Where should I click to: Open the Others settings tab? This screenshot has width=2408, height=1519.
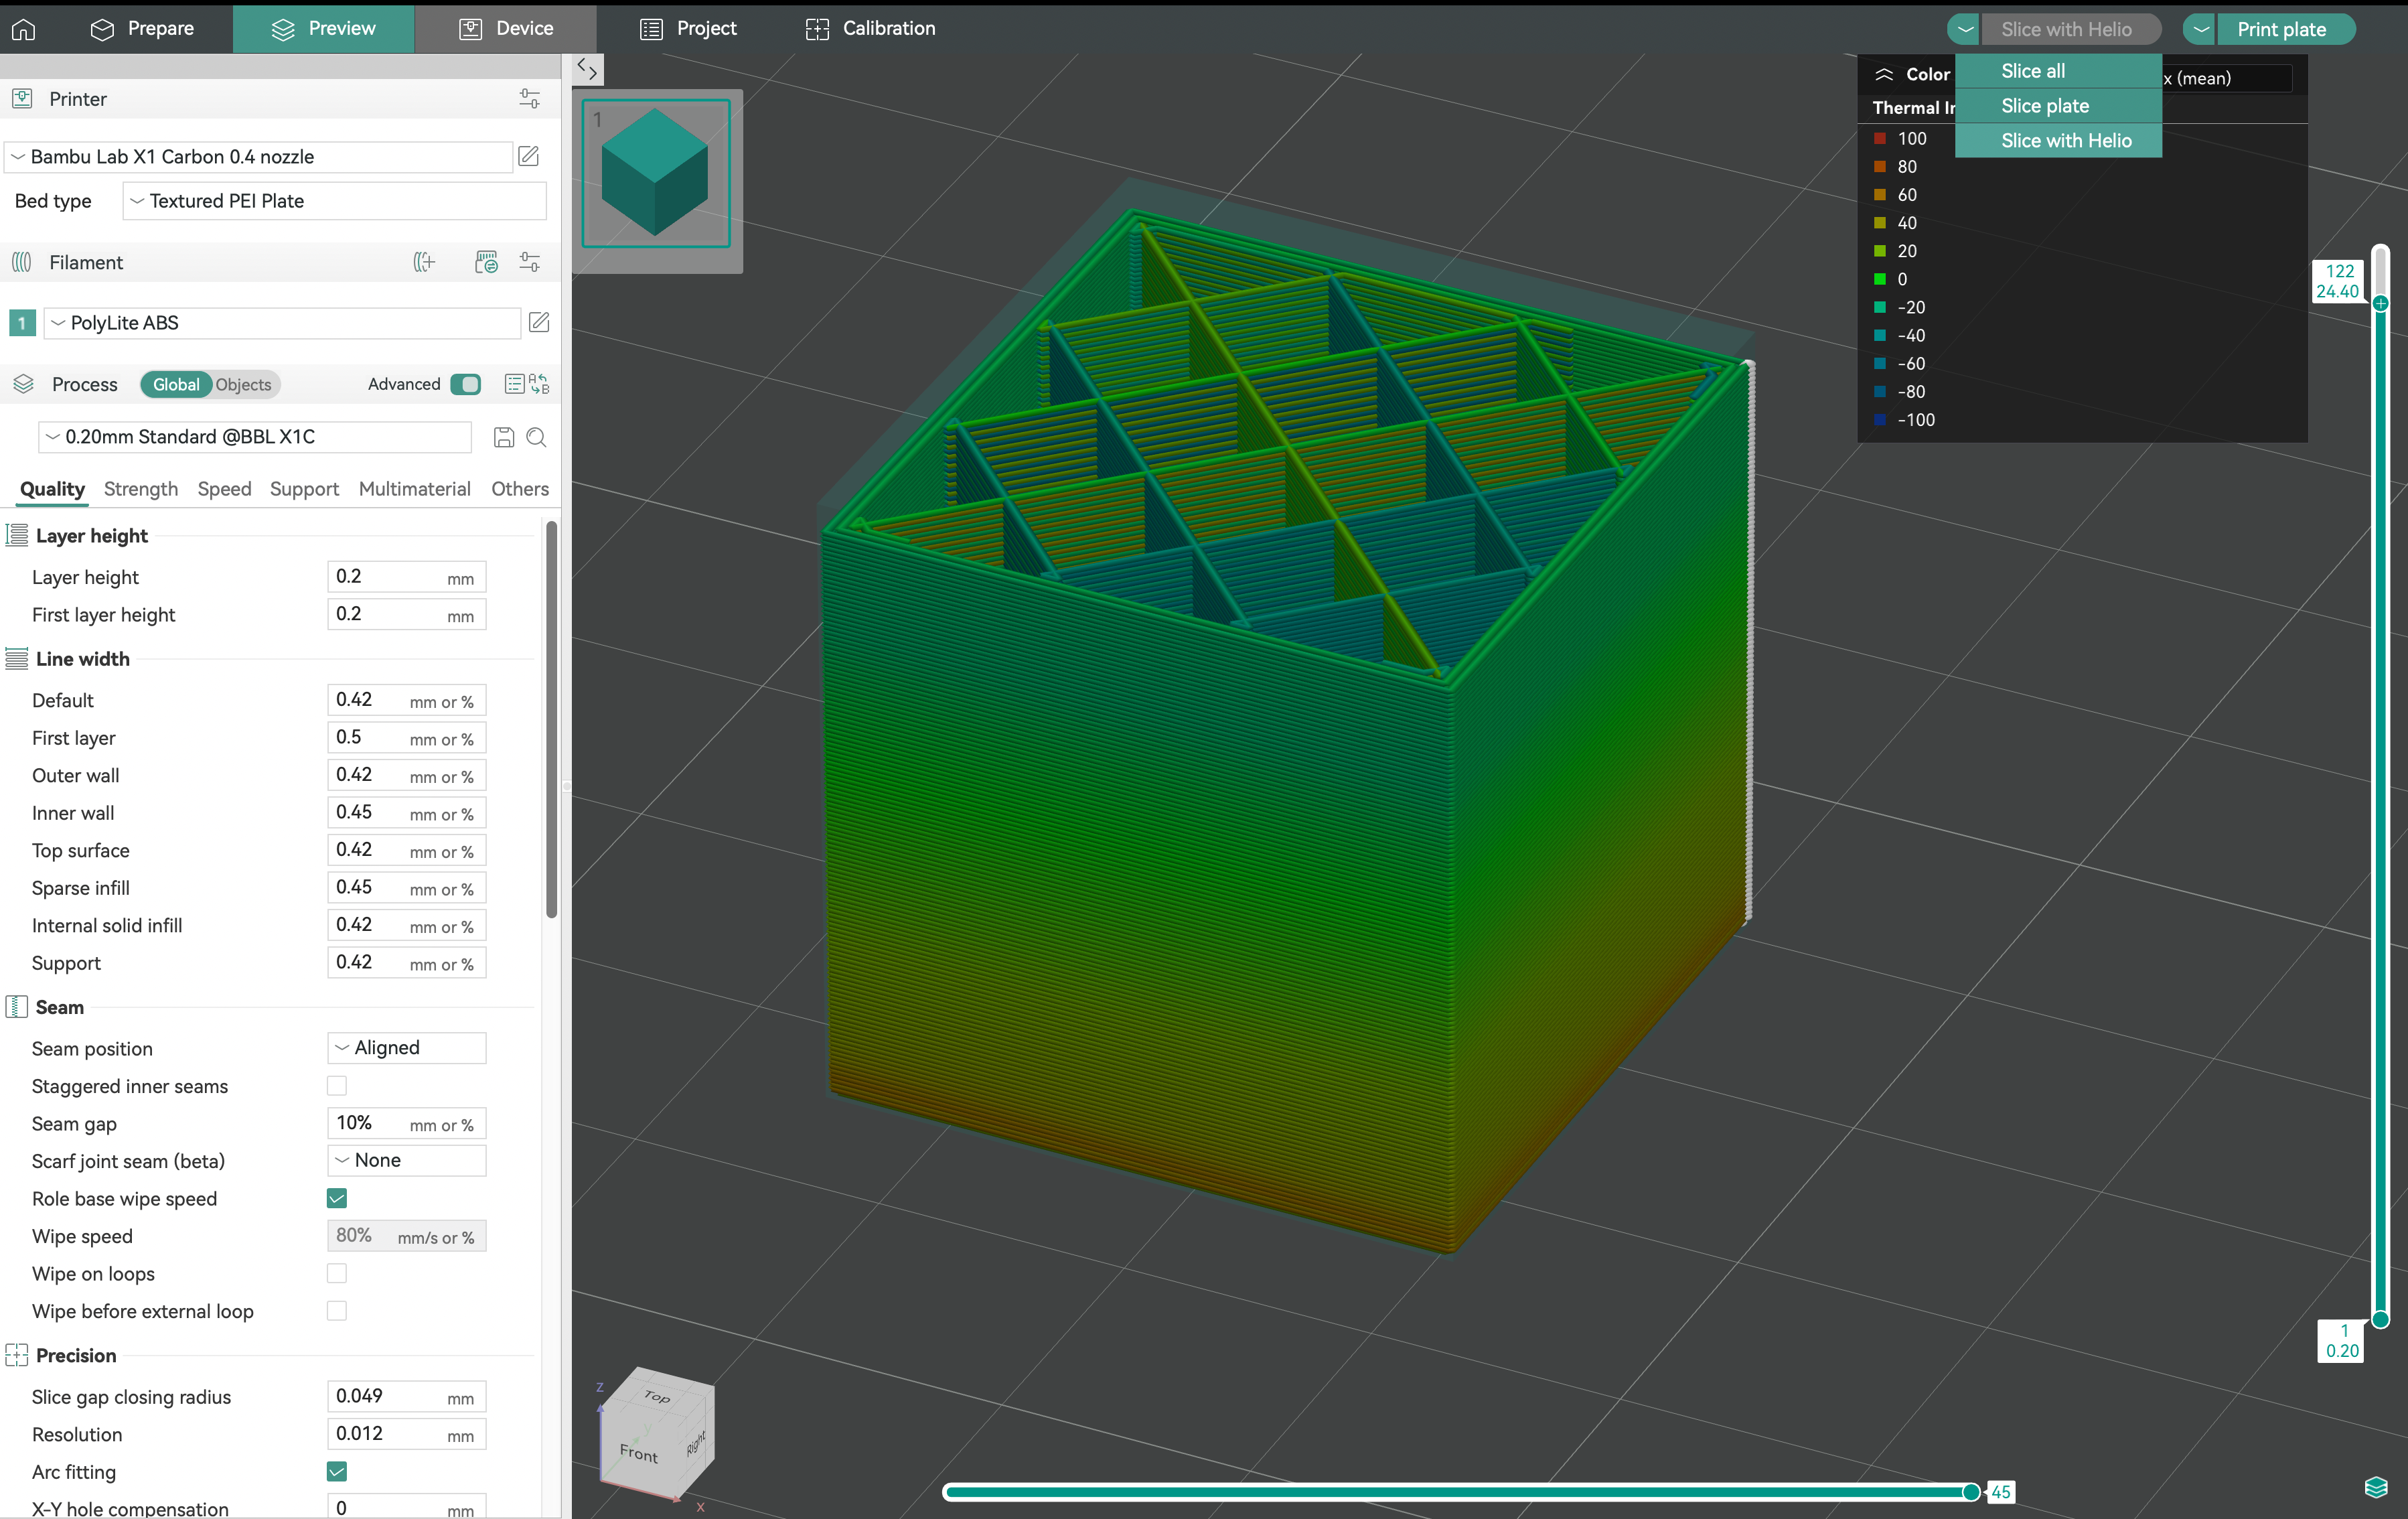(520, 489)
